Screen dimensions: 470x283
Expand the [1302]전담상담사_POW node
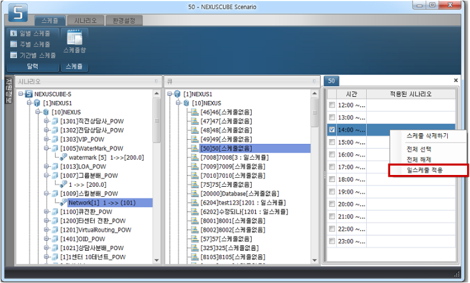pos(46,130)
